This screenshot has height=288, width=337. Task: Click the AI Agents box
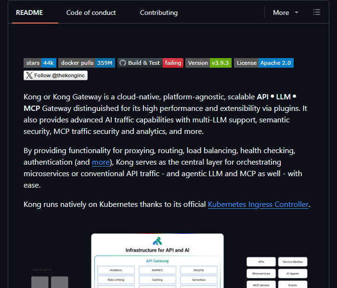click(x=293, y=274)
